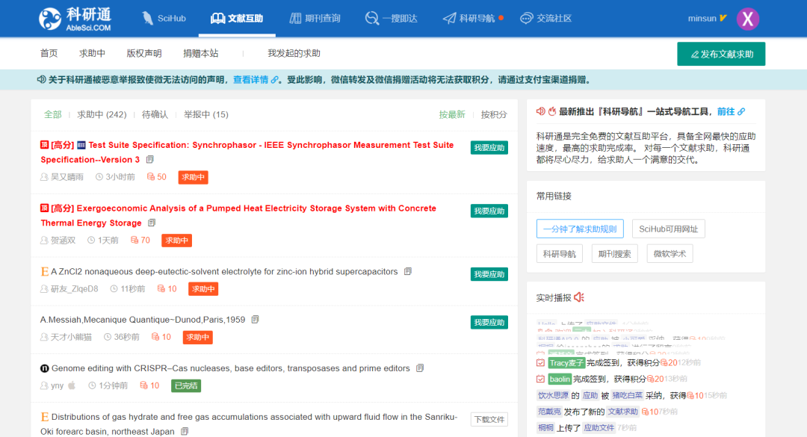Click the user tag 饮水思源
The image size is (807, 437).
point(553,395)
